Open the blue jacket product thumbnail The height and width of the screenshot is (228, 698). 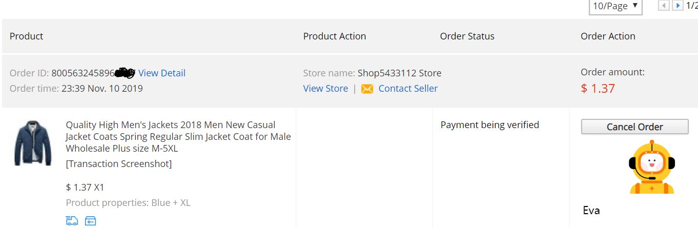(x=33, y=143)
